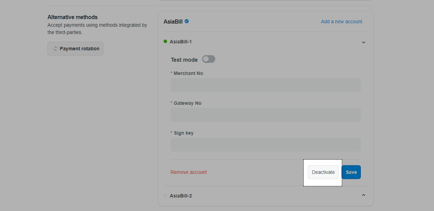This screenshot has width=434, height=211.
Task: Click the Alternative methods heading
Action: [x=72, y=17]
